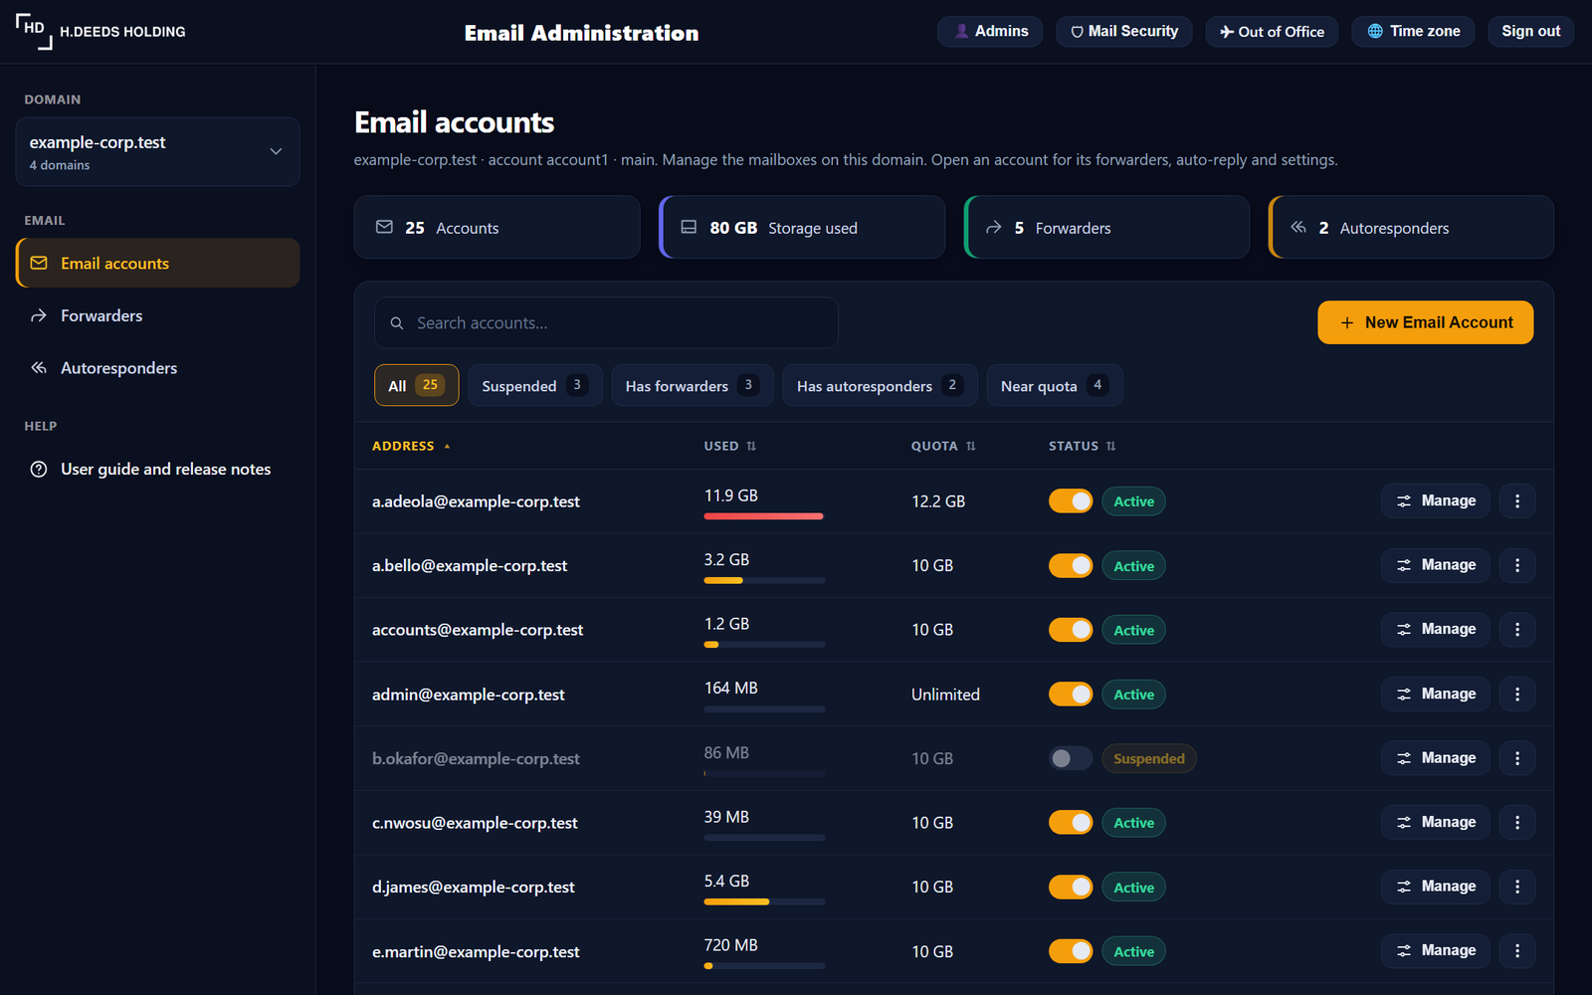Select the Has forwarders filter tab
Viewport: 1592px width, 995px height.
click(x=693, y=385)
